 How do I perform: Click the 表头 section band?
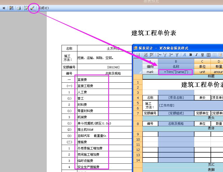click(211, 117)
